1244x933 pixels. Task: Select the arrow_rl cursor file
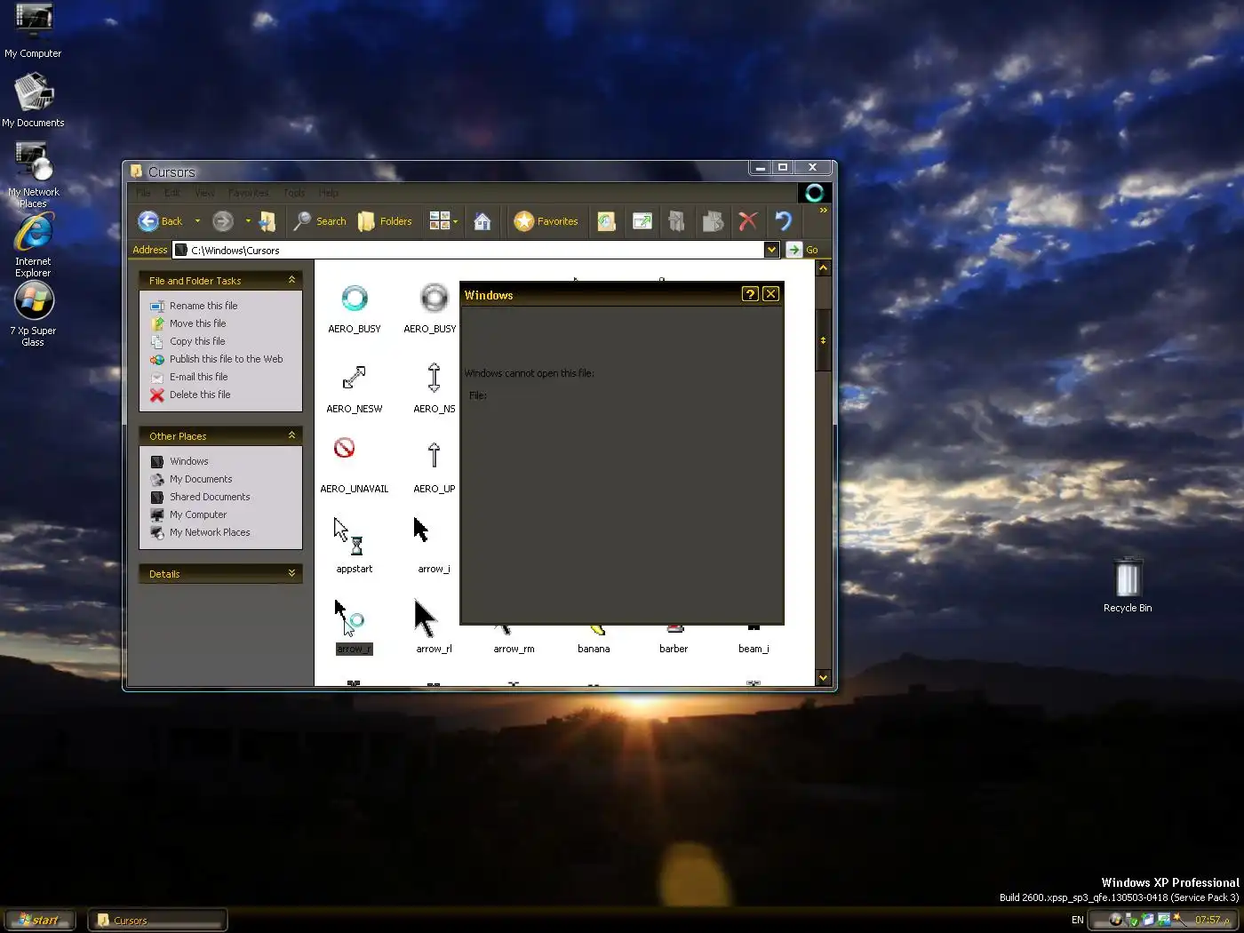tap(434, 626)
